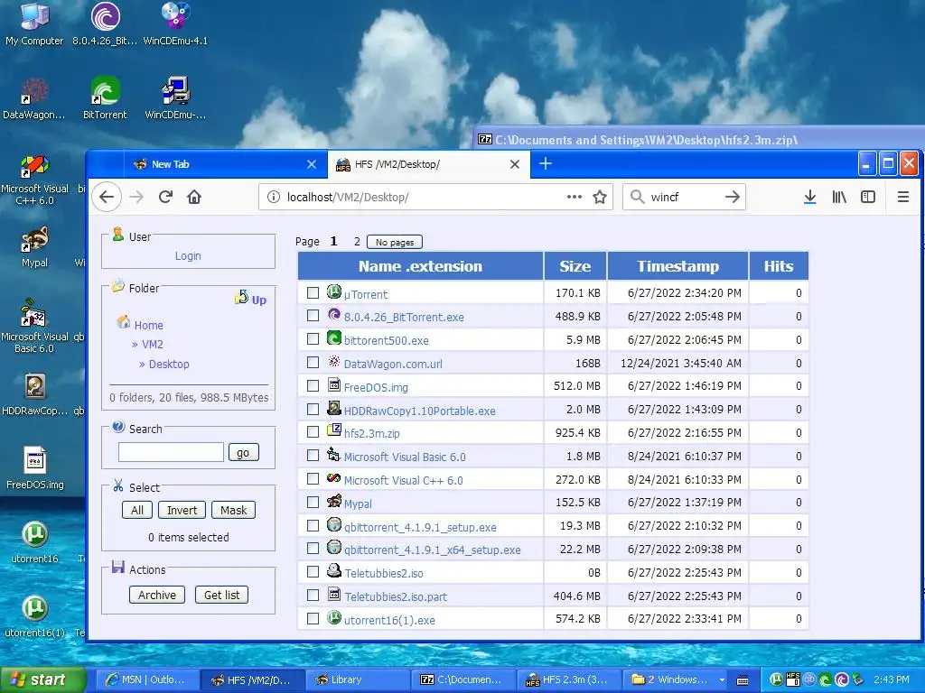Go back with the browser back arrow
The width and height of the screenshot is (925, 693).
click(107, 197)
